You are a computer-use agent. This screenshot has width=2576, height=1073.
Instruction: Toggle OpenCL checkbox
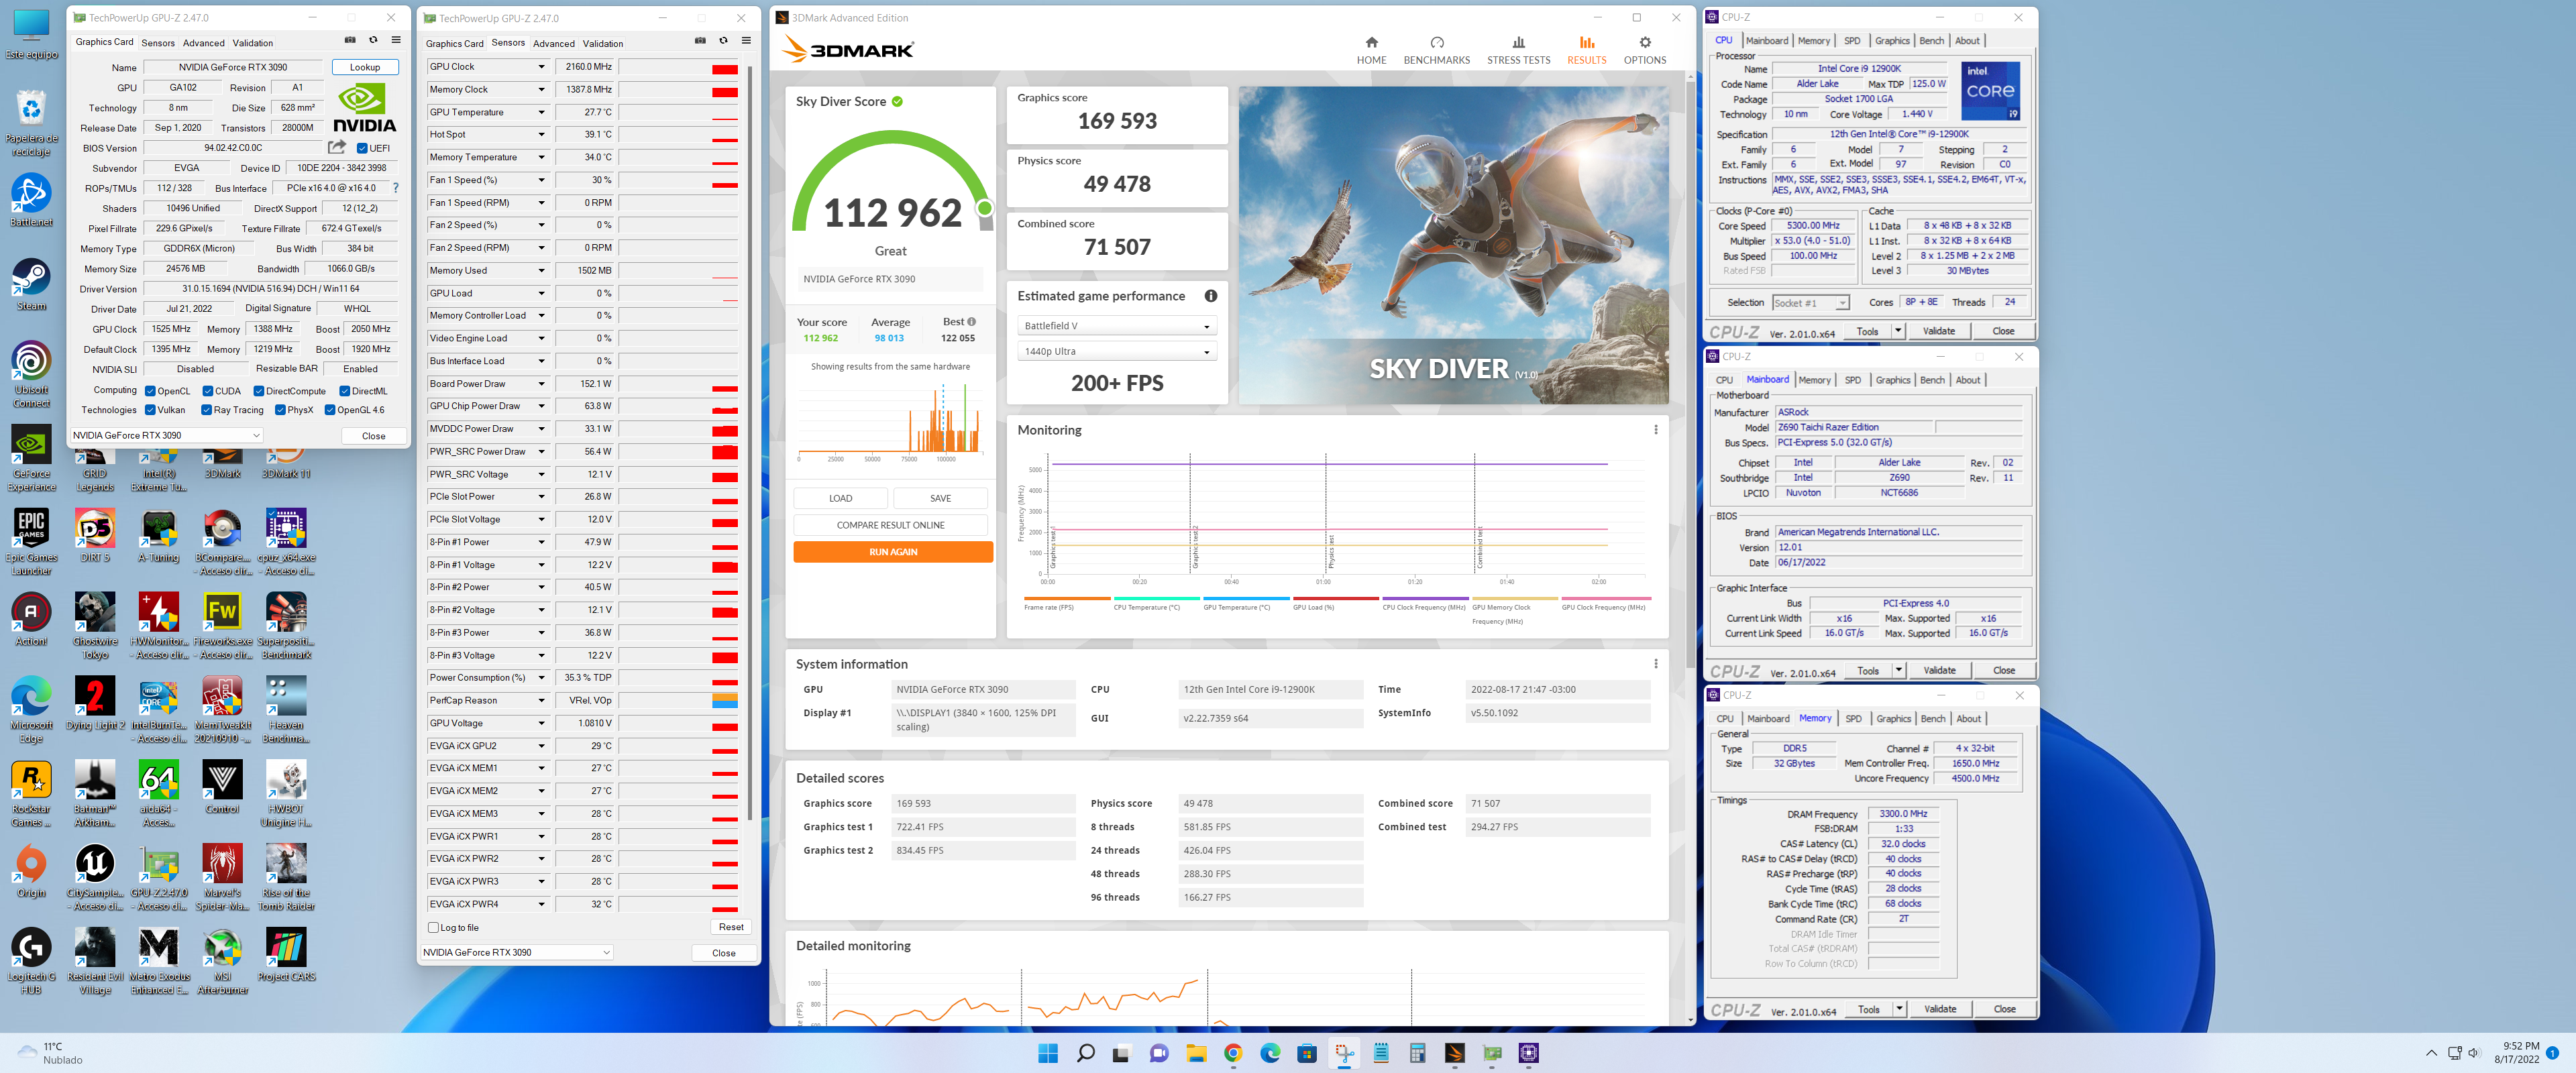(150, 391)
